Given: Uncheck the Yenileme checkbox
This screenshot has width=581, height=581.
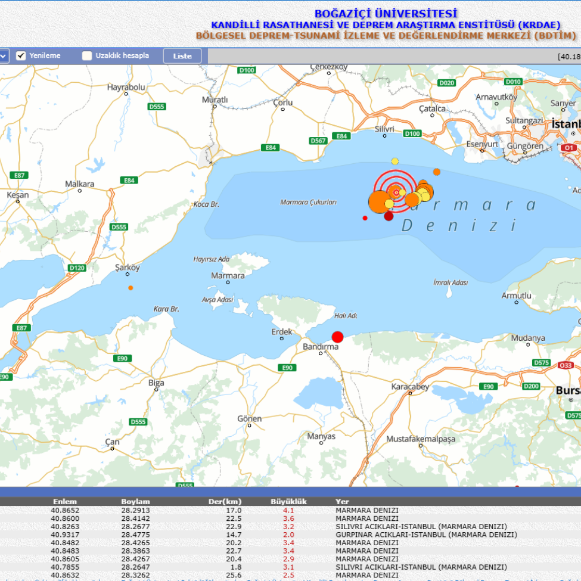Looking at the screenshot, I should (21, 56).
